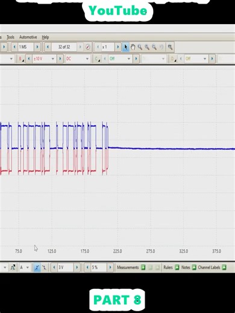Increase the 5 % pre-trigger value

pyautogui.click(x=110, y=267)
